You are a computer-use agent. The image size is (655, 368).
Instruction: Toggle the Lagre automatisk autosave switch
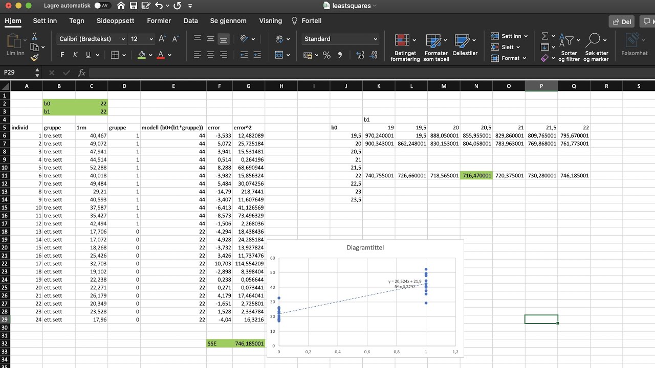(104, 6)
